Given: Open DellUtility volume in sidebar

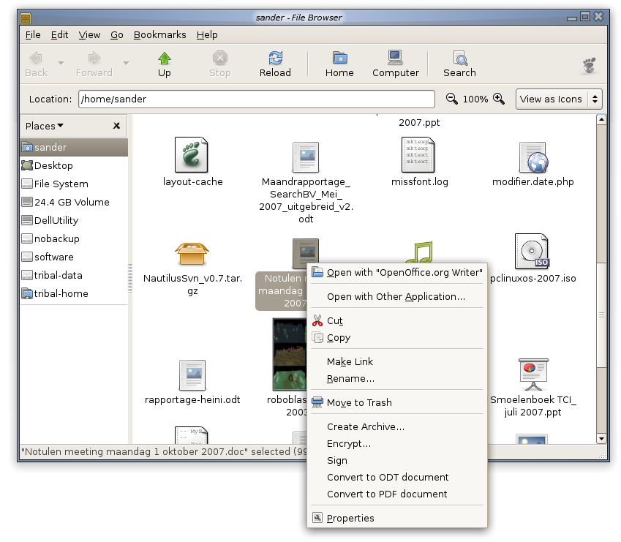Looking at the screenshot, I should pyautogui.click(x=74, y=220).
